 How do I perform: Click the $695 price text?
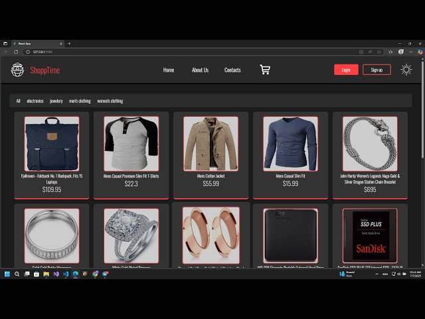click(370, 189)
